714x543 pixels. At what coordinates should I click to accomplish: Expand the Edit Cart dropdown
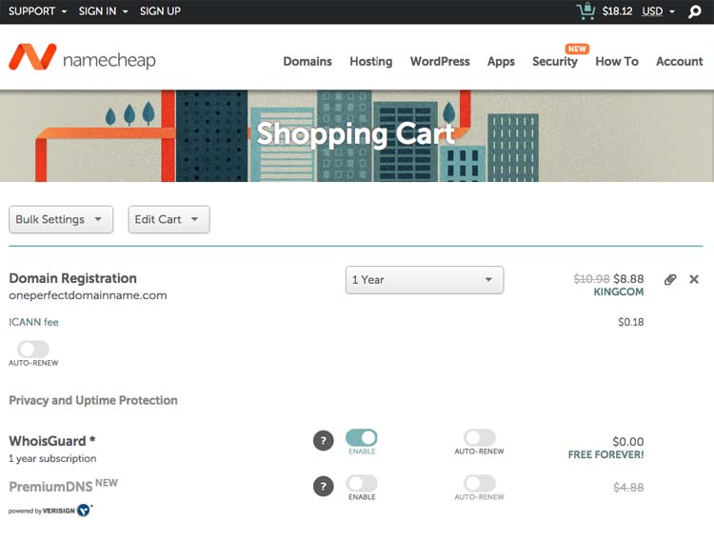pyautogui.click(x=169, y=219)
